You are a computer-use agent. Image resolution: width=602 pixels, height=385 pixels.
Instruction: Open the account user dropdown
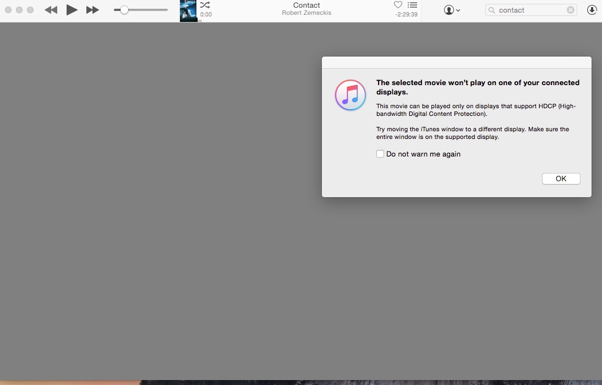pos(452,10)
